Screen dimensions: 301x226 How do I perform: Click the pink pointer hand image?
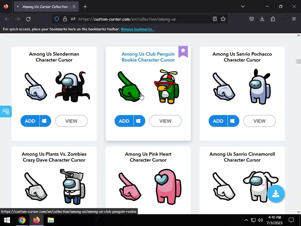[130, 187]
